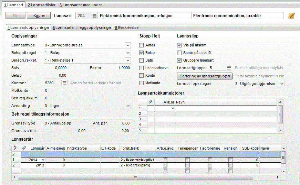Screen dimensions: 300x185
Task: Click the Faktor value 1,0000
Action: click(x=124, y=68)
